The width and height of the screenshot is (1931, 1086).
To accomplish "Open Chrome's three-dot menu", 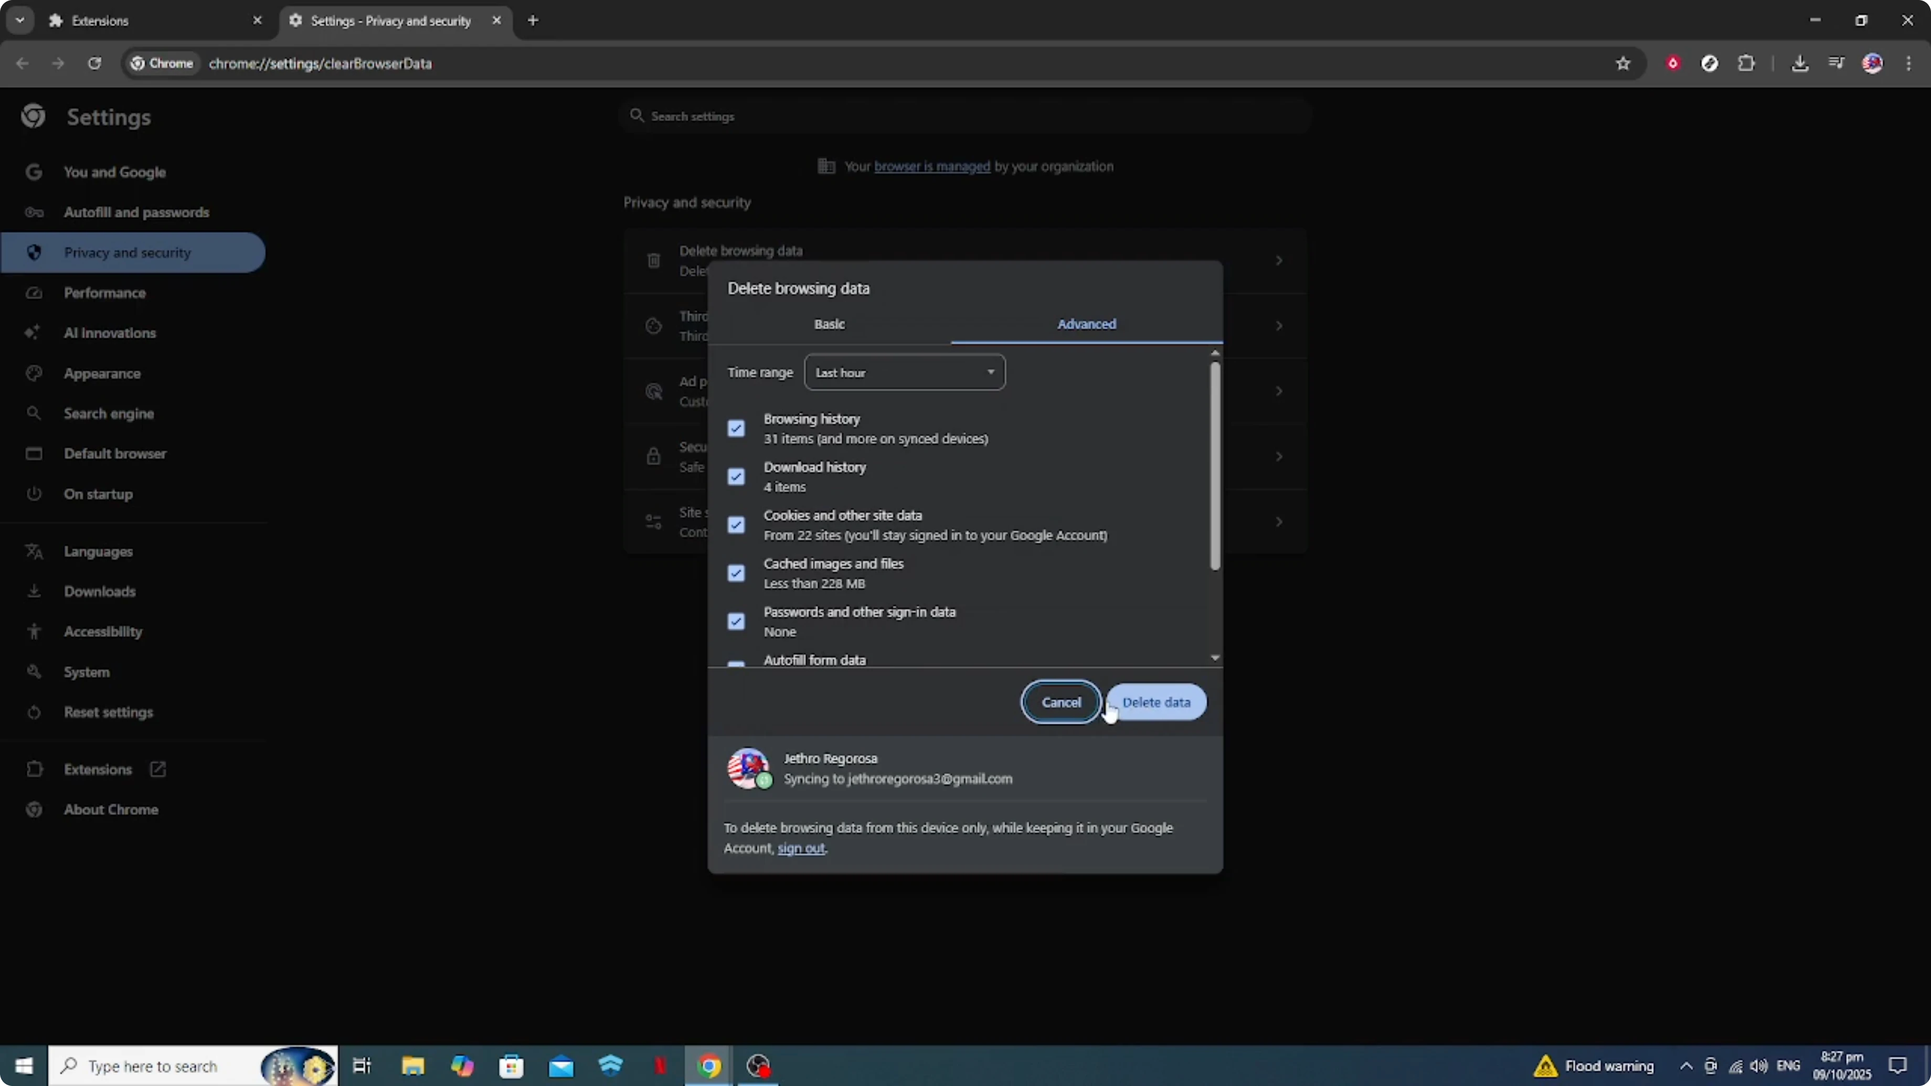I will pyautogui.click(x=1910, y=63).
